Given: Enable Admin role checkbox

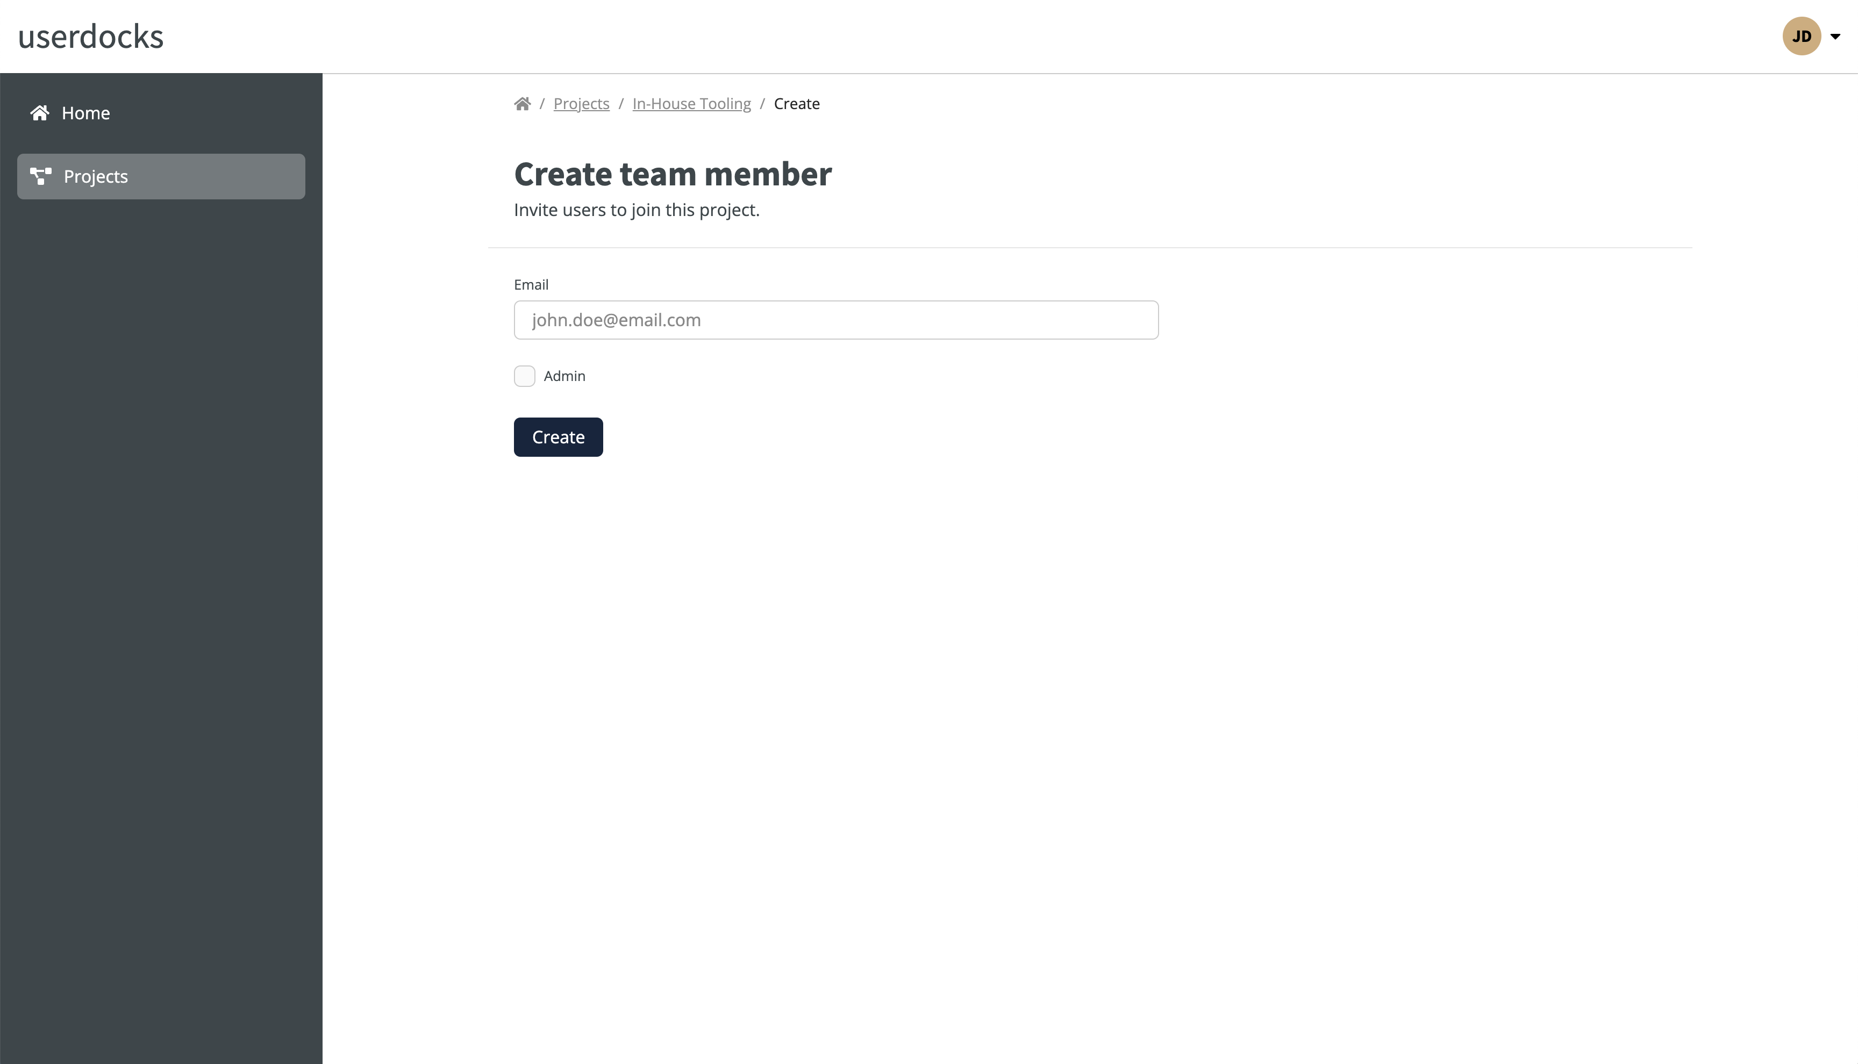Looking at the screenshot, I should [525, 376].
